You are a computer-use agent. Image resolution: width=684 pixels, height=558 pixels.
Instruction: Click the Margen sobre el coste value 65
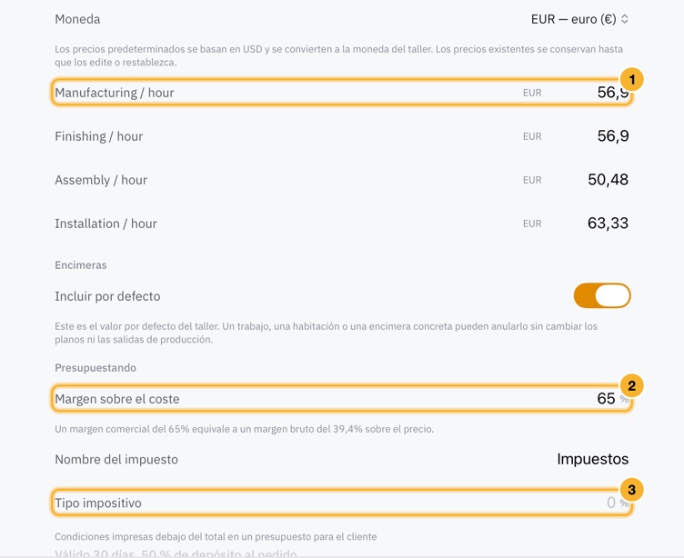pos(606,398)
